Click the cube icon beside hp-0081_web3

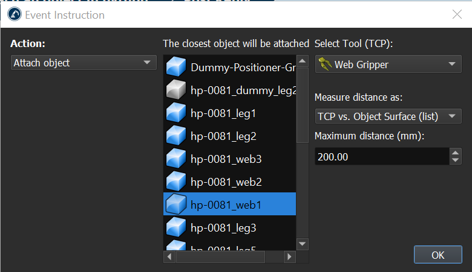(x=176, y=159)
